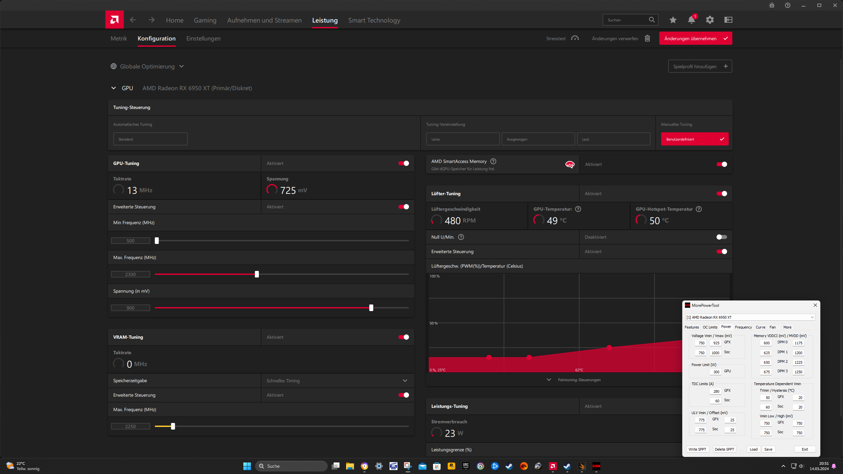
Task: Click the Stresstest gauge icon
Action: 575,38
